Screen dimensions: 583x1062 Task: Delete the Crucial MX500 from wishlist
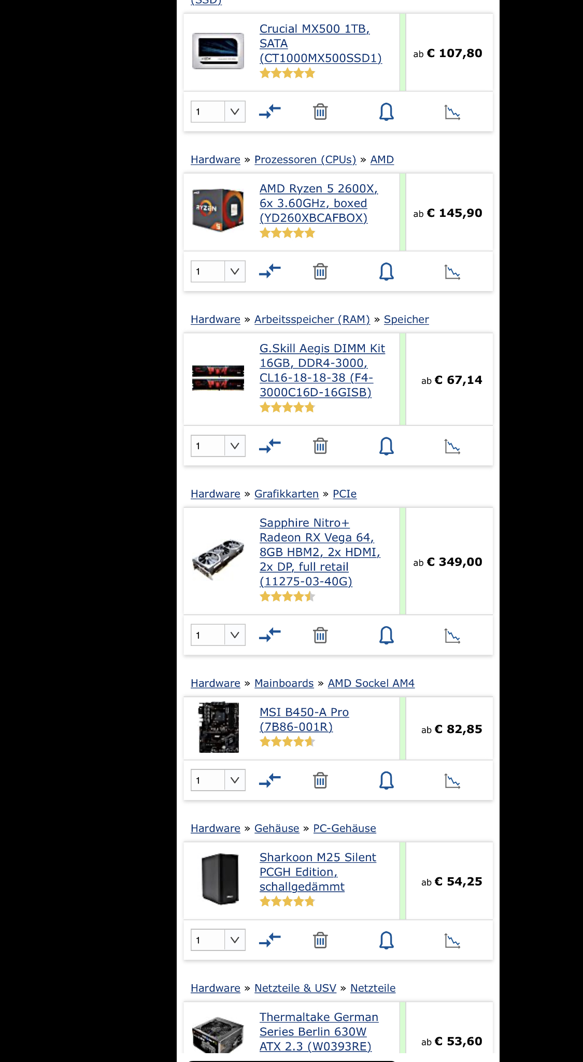coord(320,112)
